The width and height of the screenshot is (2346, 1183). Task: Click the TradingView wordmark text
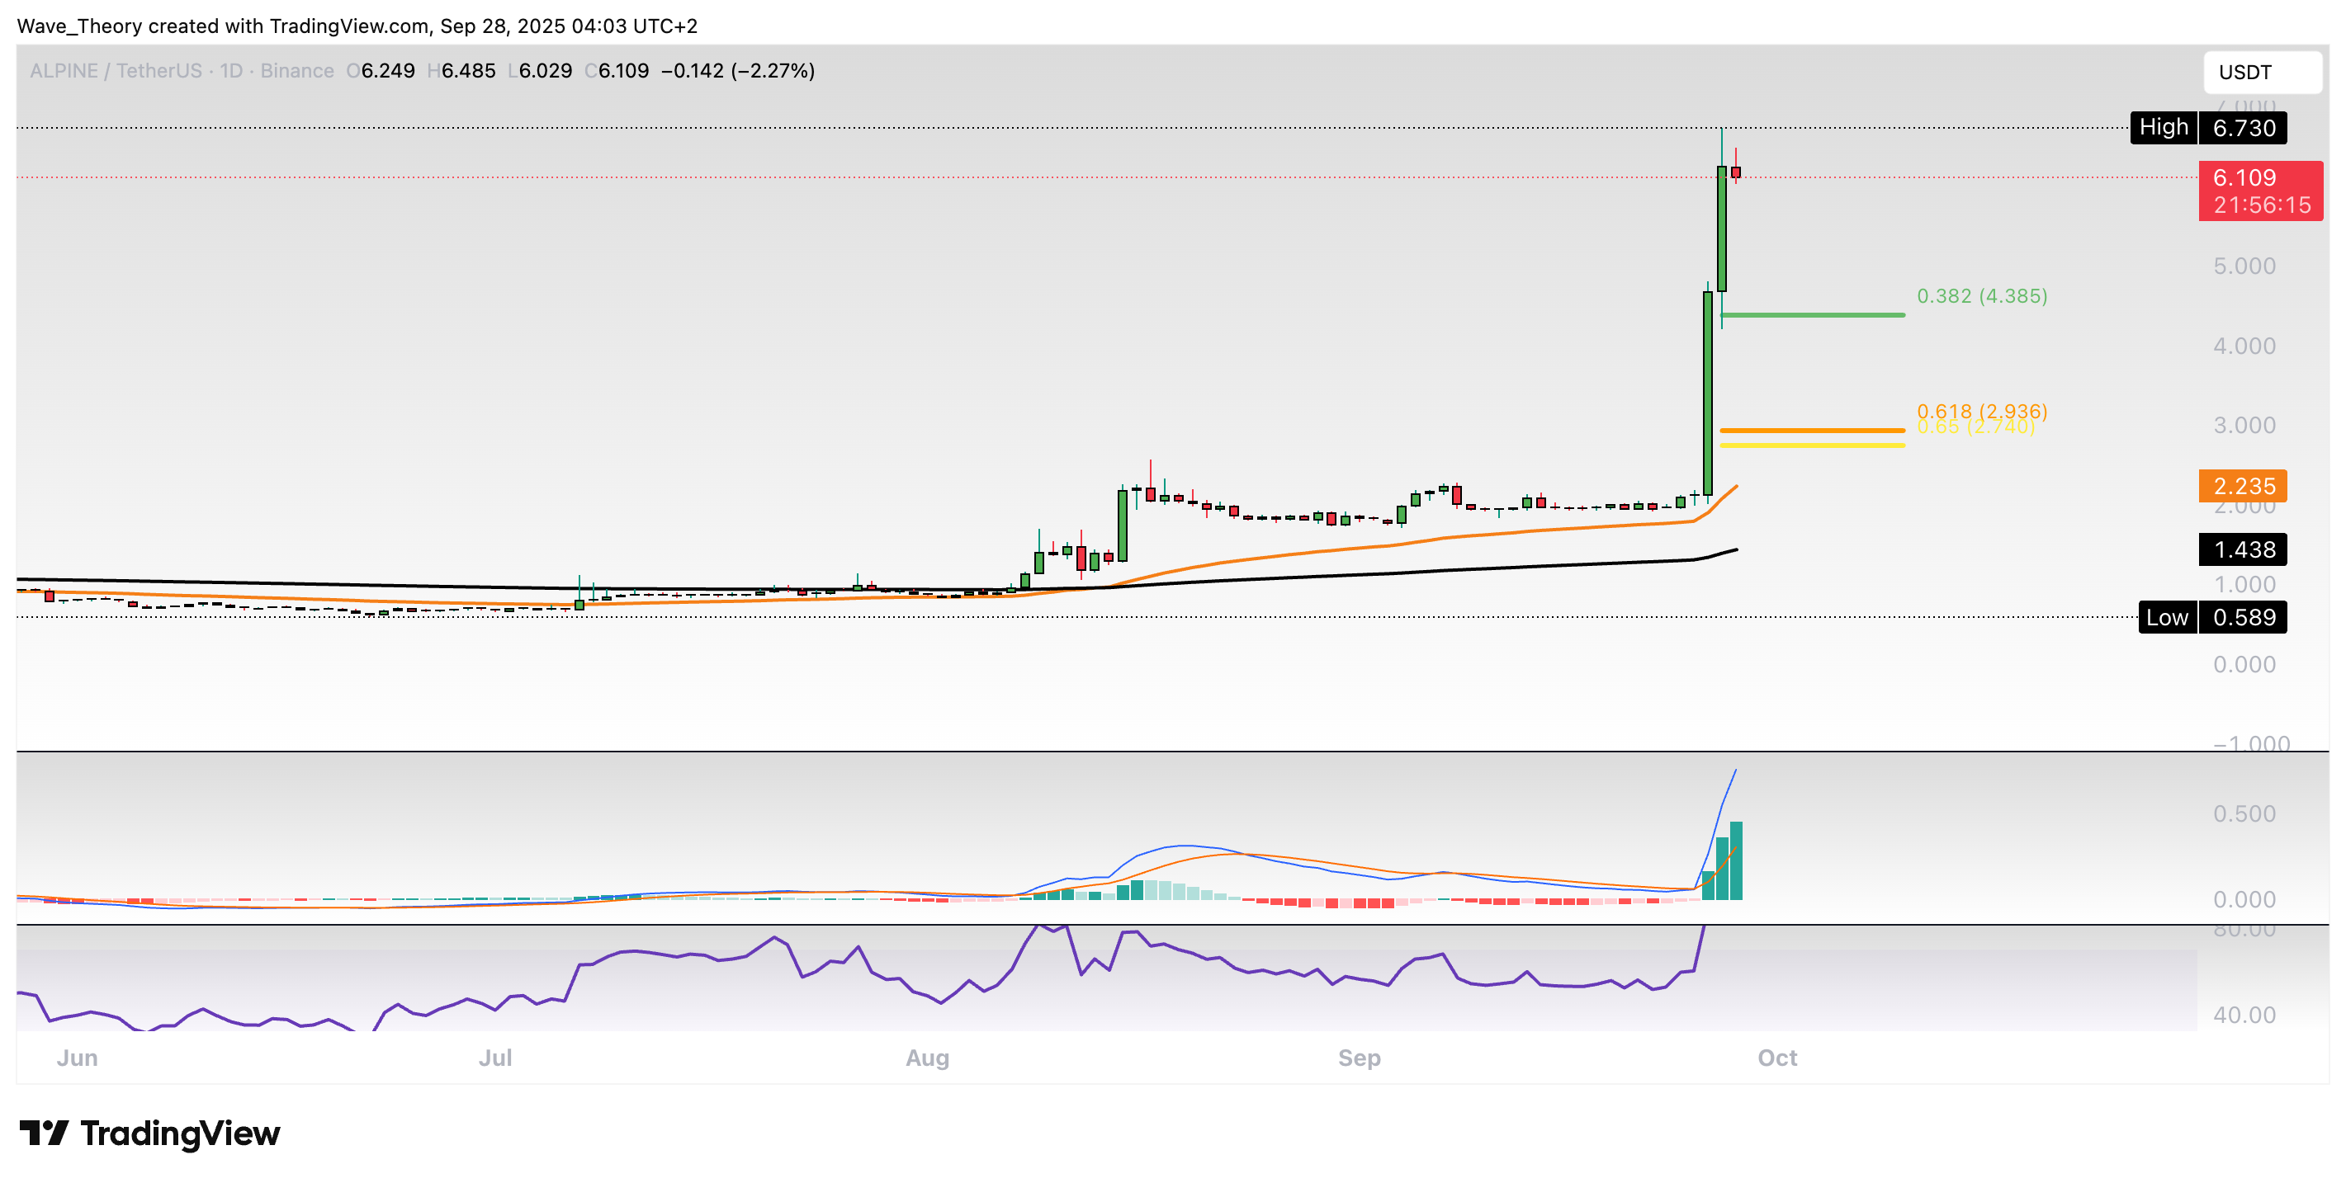pyautogui.click(x=180, y=1133)
